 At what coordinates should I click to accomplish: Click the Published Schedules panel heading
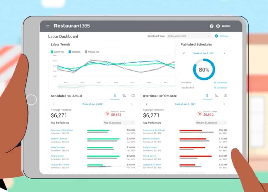coord(196,45)
